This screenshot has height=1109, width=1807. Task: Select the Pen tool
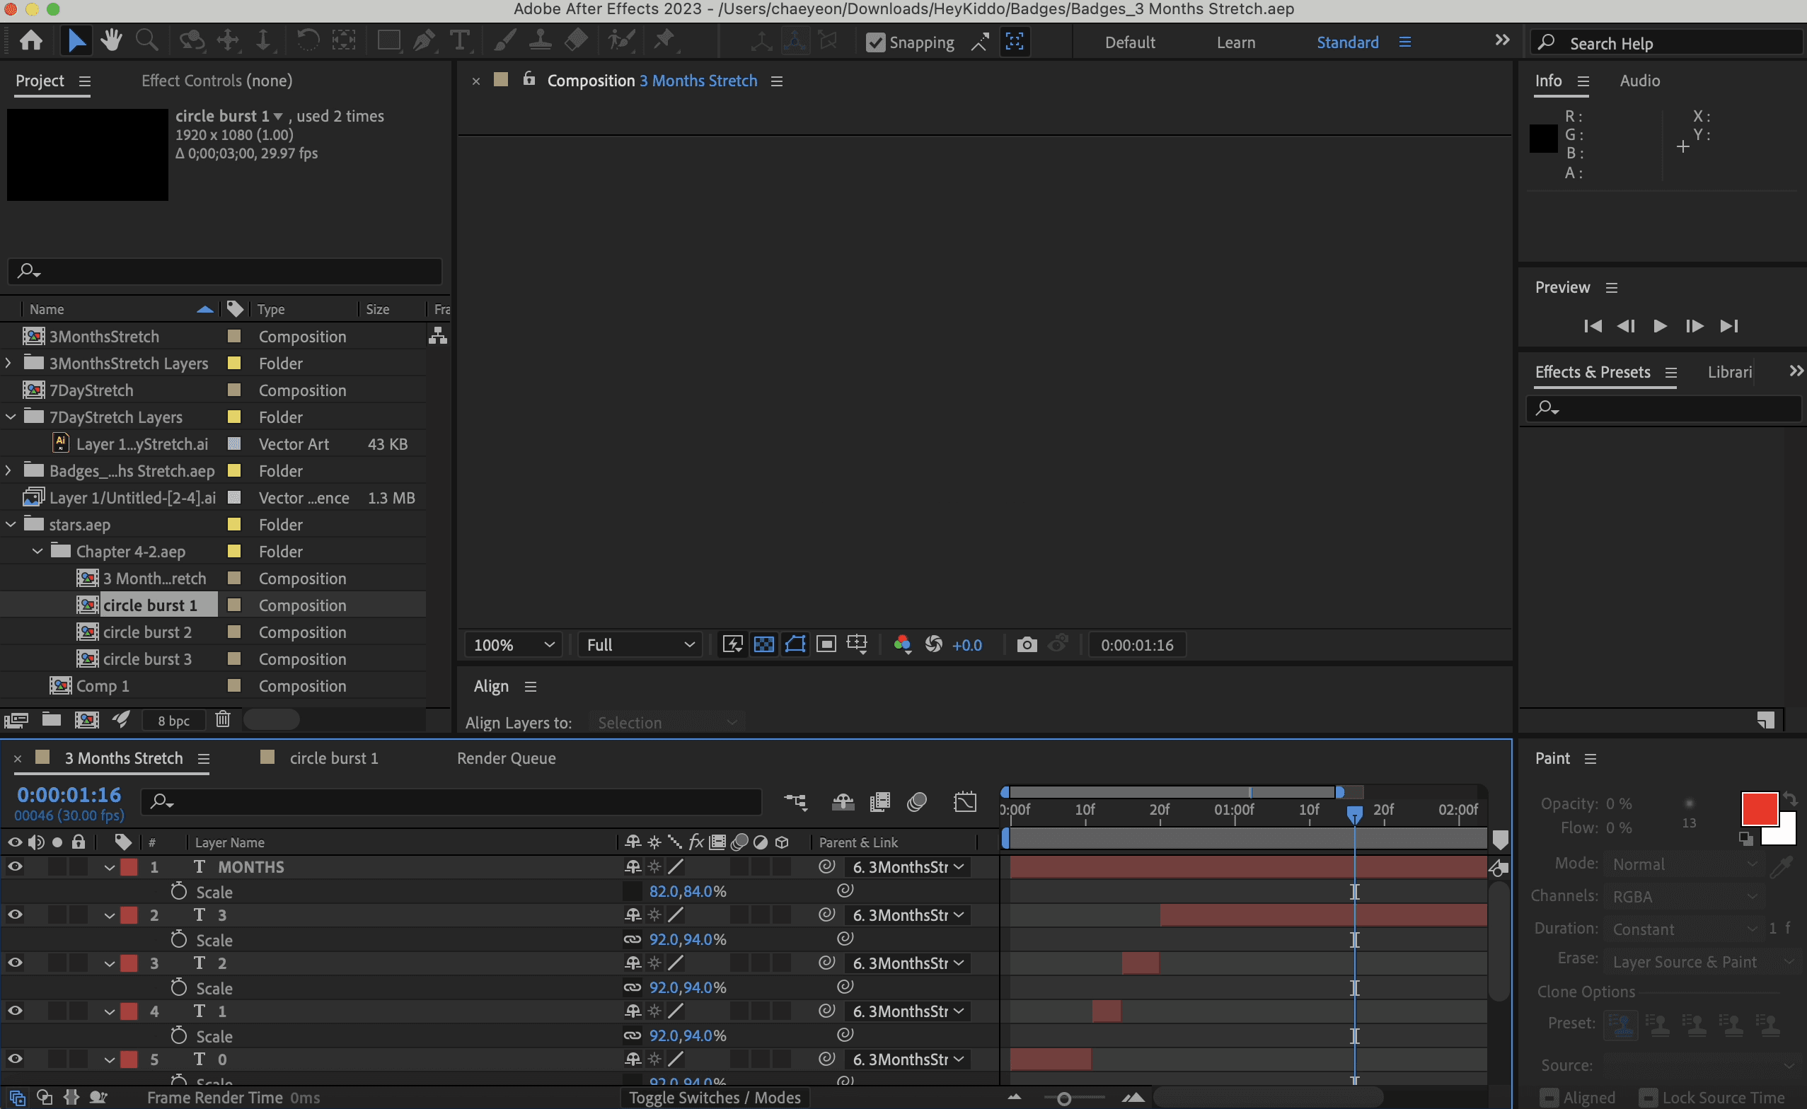click(423, 40)
